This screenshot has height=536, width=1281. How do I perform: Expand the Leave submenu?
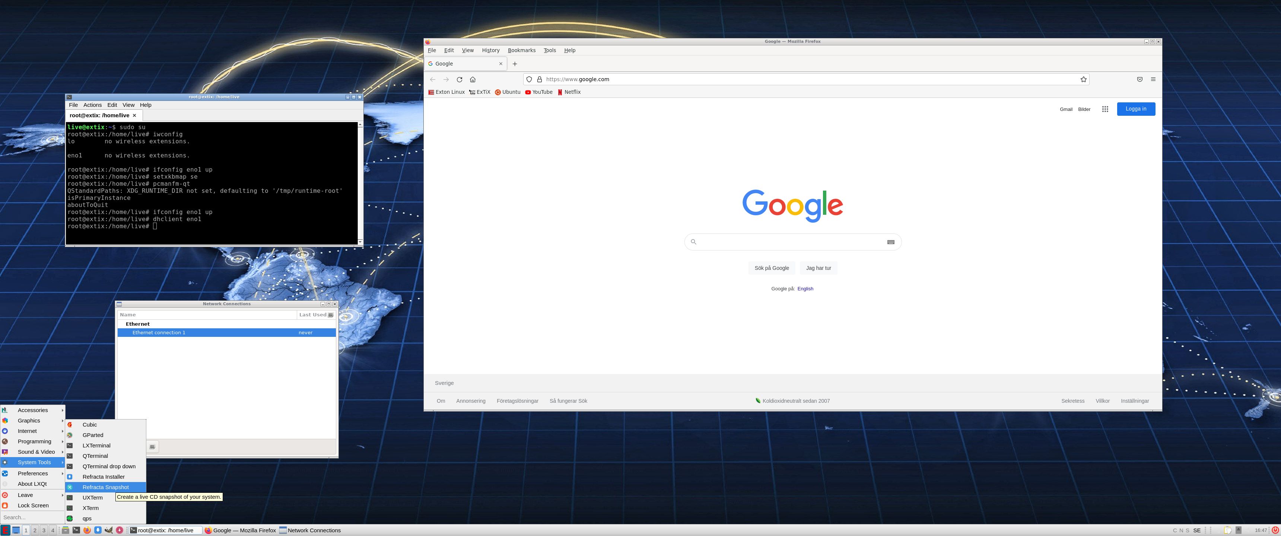point(33,495)
